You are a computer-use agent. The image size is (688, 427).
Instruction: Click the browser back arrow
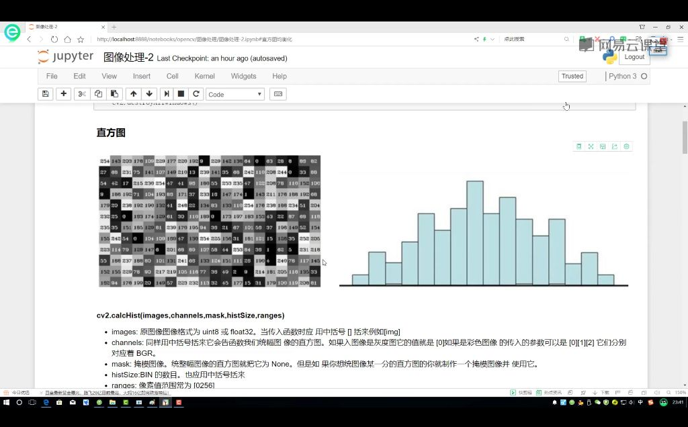(x=29, y=39)
